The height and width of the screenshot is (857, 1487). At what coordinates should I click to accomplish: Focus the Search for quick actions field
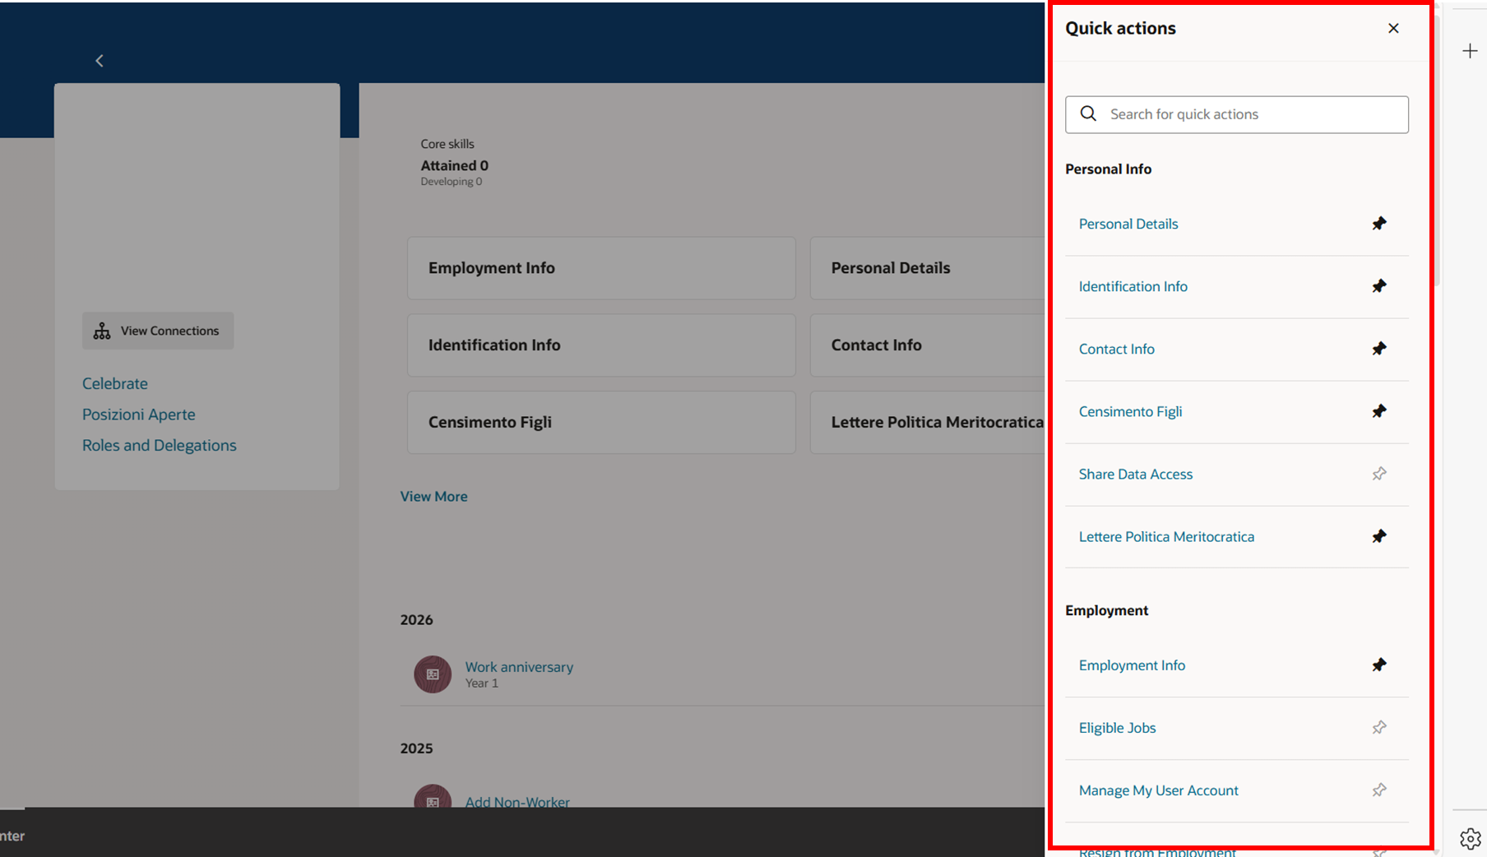(1237, 114)
